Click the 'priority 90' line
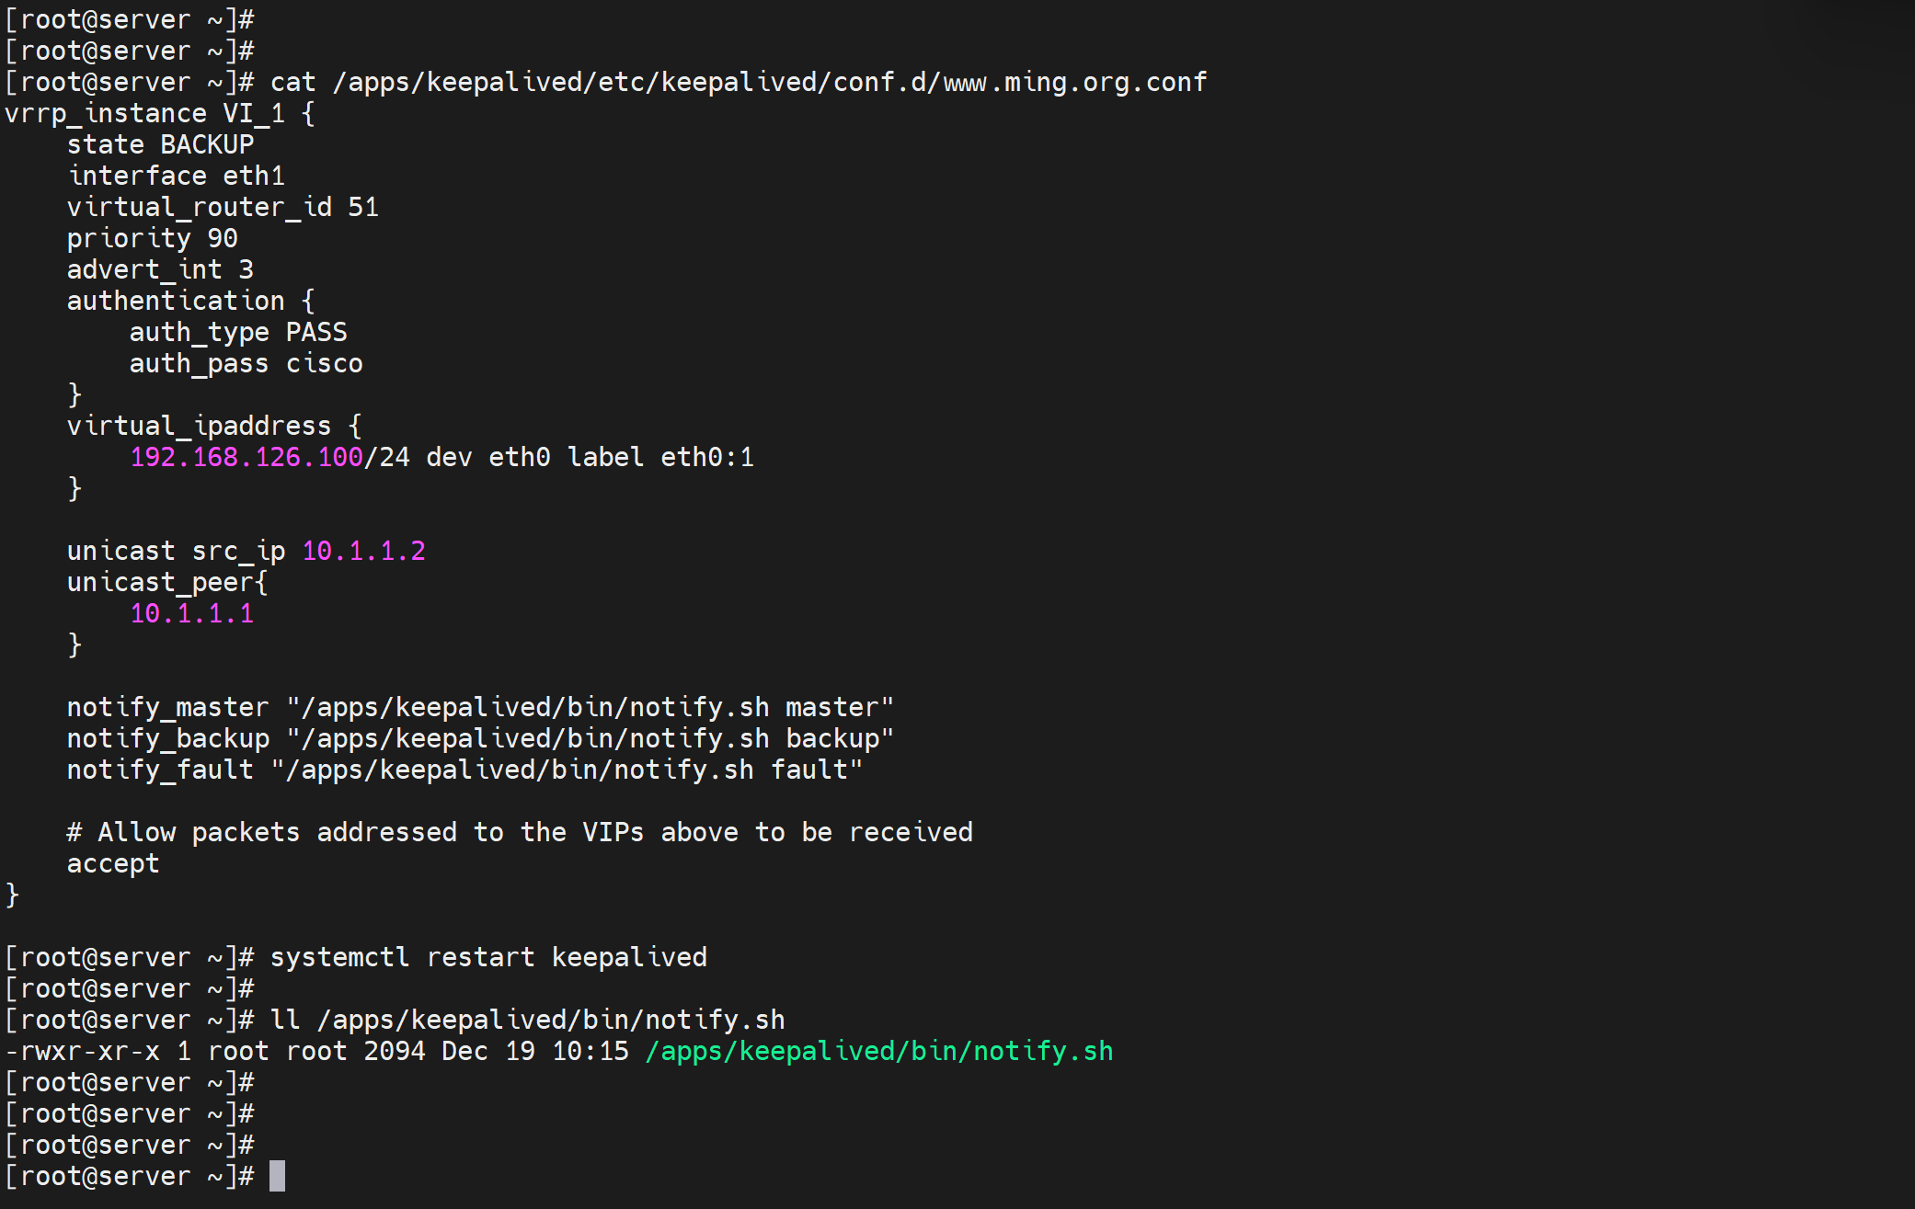 [x=152, y=238]
